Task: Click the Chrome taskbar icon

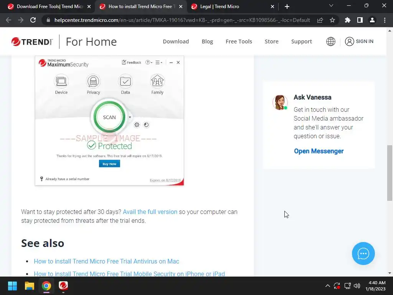Action: tap(46, 286)
